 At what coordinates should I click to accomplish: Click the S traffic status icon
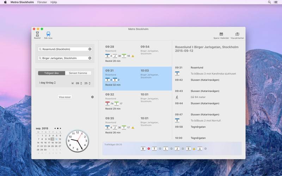pos(188,149)
